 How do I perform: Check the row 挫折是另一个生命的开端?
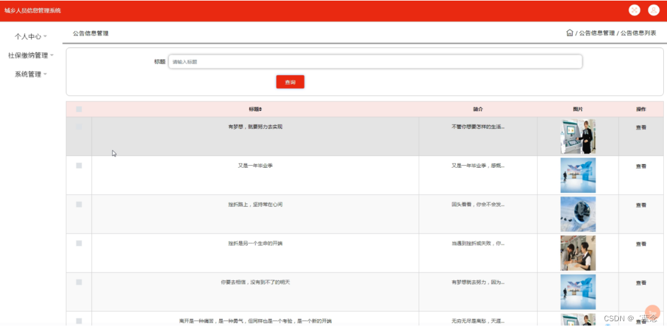coord(78,244)
